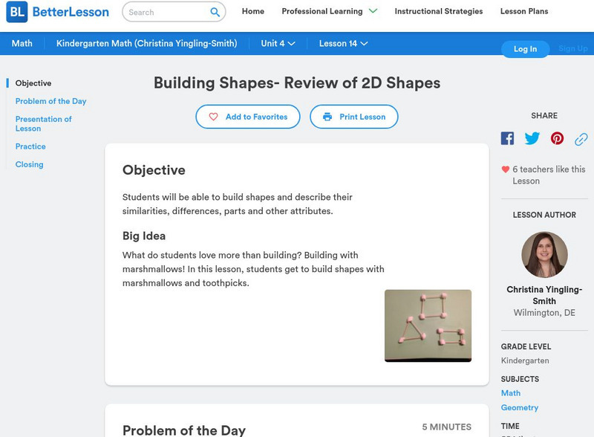Click the heart icon in Add to Favorites

[x=213, y=117]
